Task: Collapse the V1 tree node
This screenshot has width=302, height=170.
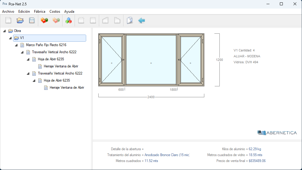Action: point(10,38)
